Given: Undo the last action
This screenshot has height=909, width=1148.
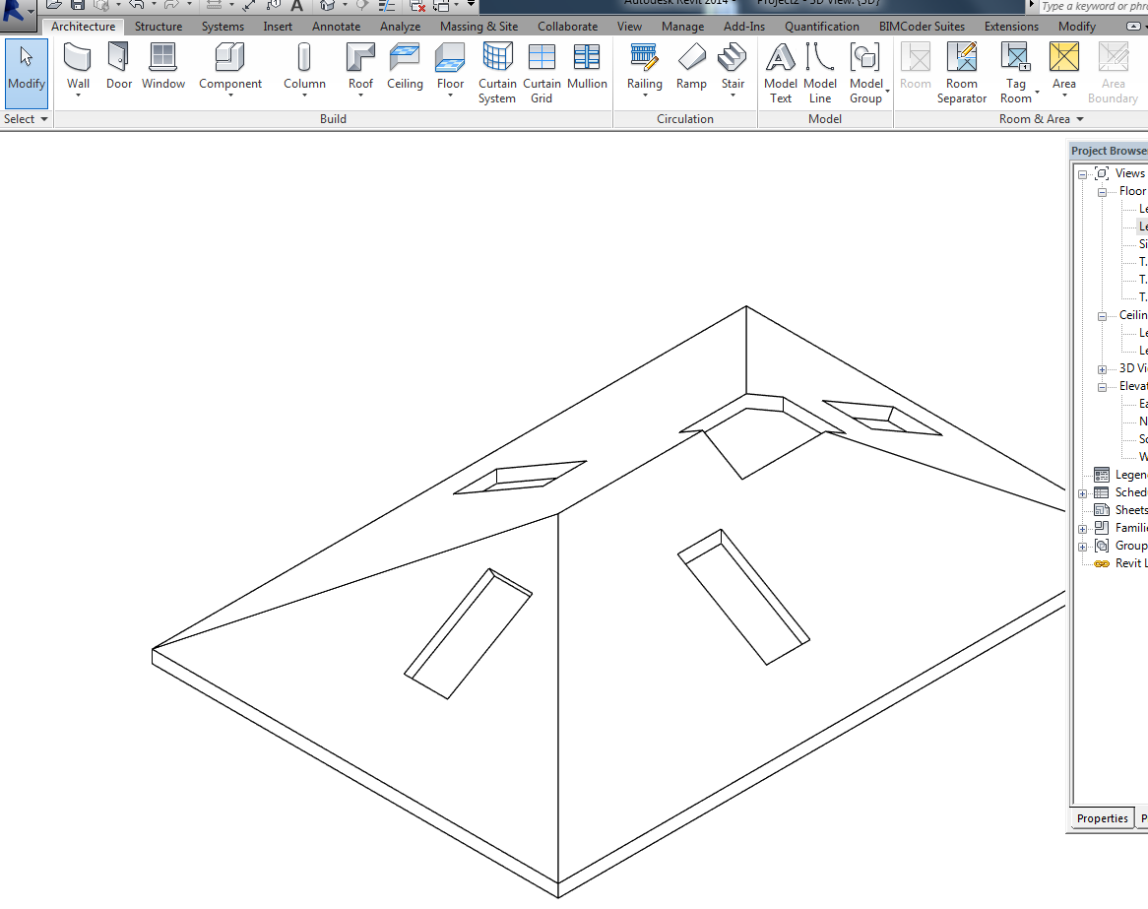Looking at the screenshot, I should click(x=137, y=6).
